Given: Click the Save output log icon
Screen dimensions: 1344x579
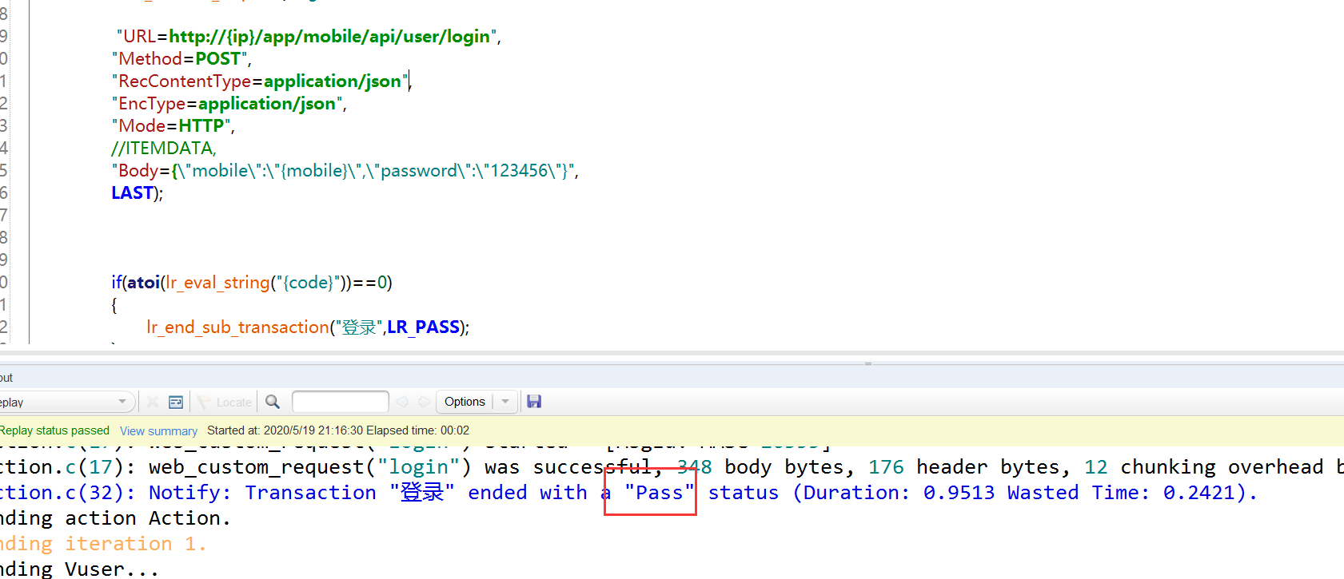Looking at the screenshot, I should point(534,402).
